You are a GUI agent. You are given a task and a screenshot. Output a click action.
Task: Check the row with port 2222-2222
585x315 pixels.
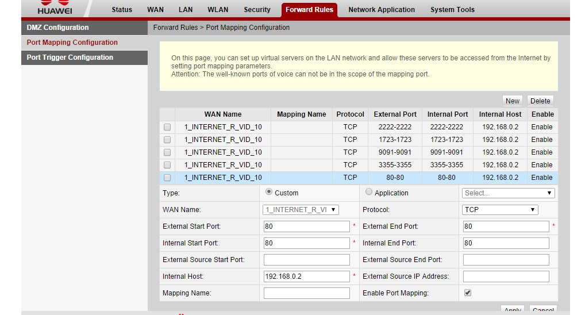point(167,127)
